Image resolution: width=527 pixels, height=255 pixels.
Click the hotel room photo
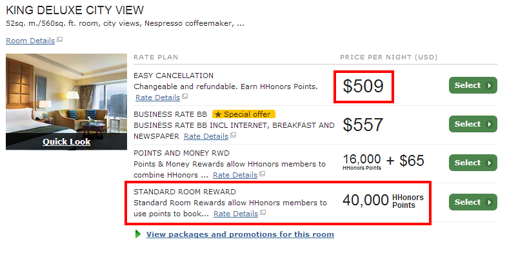(x=66, y=95)
